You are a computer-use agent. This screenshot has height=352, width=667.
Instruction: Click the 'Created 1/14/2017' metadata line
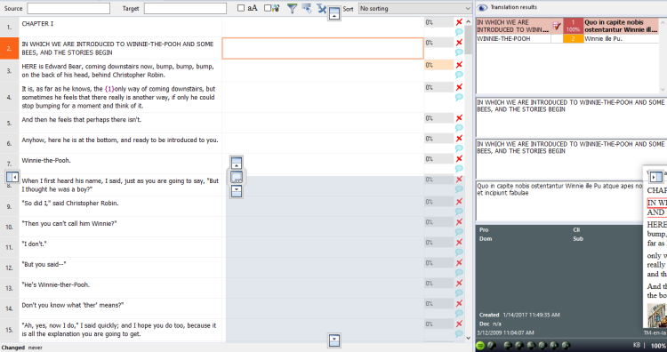tap(519, 315)
